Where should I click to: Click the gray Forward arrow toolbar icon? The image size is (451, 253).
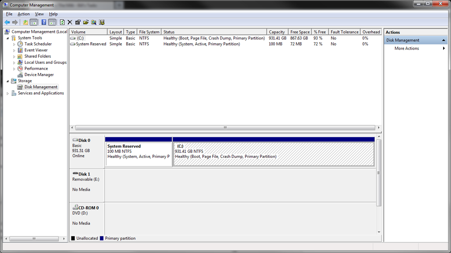[x=15, y=22]
